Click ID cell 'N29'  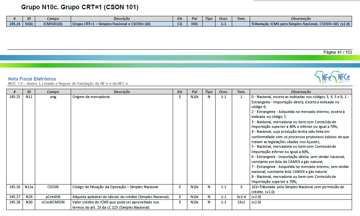click(29, 197)
